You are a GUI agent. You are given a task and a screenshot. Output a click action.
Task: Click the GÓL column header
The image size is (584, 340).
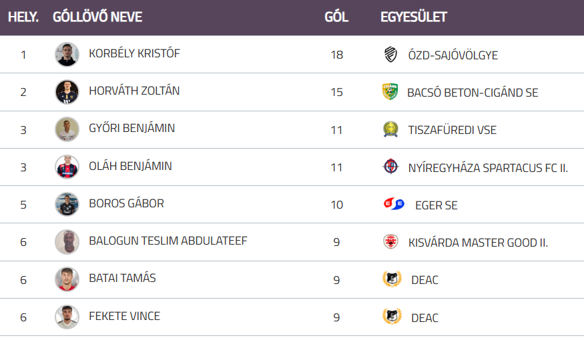coord(336,17)
